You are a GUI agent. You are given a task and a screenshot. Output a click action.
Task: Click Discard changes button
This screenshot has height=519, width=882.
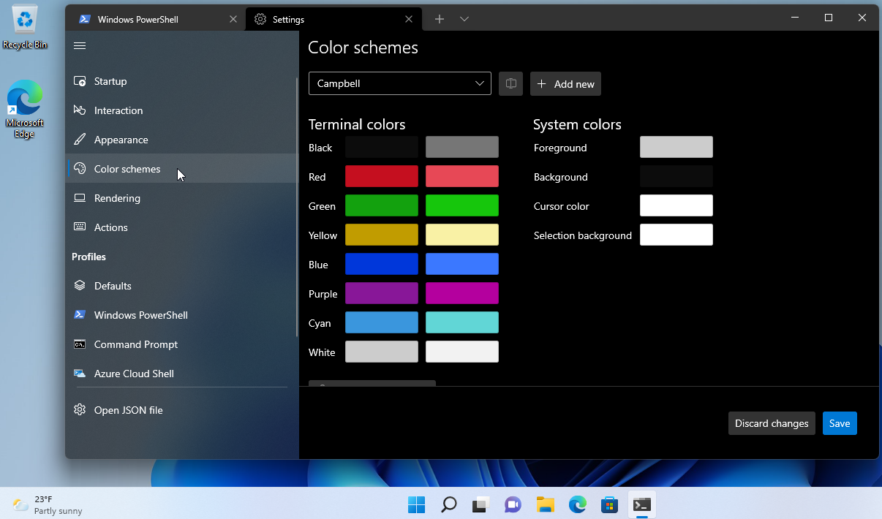coord(772,423)
